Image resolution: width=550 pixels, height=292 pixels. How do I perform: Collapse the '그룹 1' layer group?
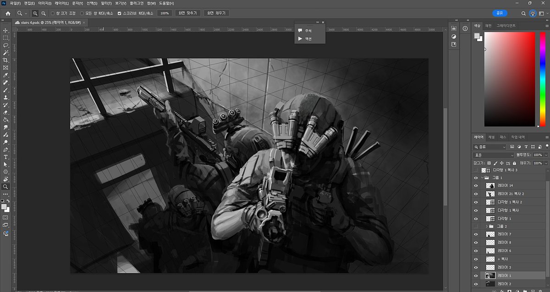(482, 178)
